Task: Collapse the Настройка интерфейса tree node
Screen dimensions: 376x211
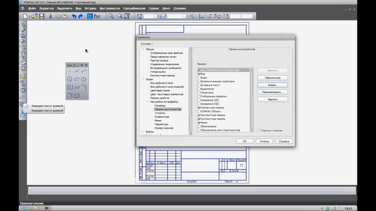Action: 148,101
